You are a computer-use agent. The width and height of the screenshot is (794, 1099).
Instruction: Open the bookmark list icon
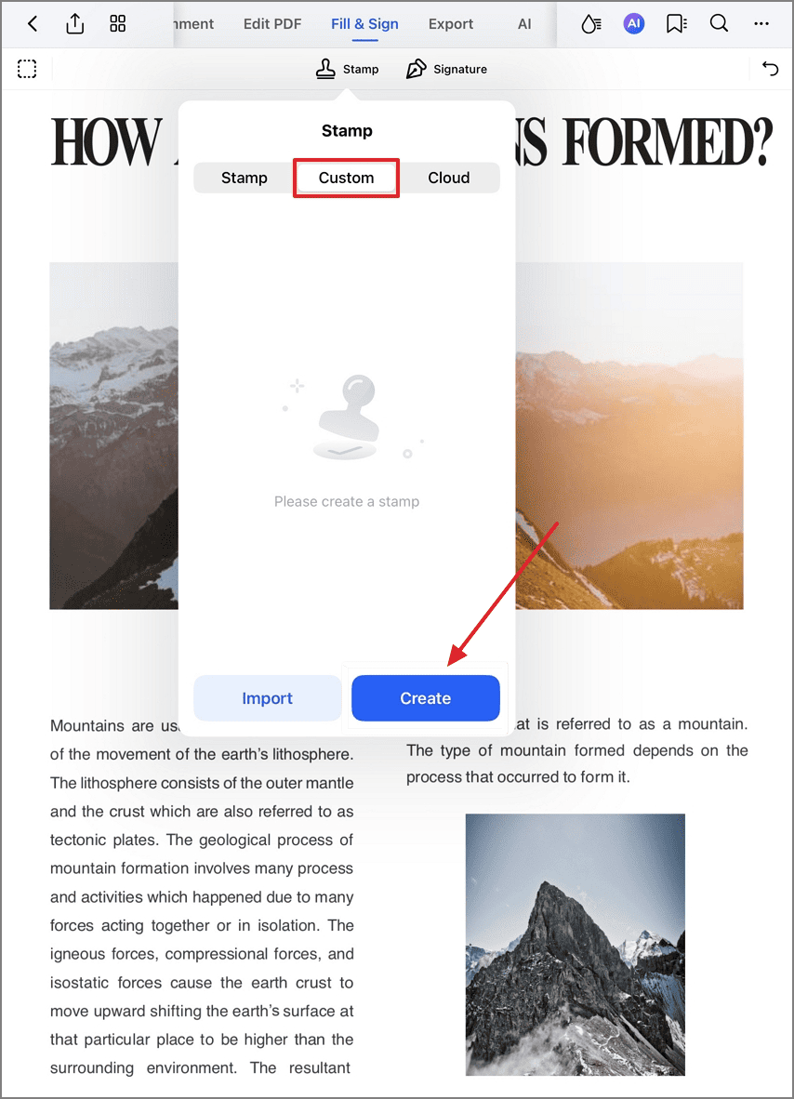pyautogui.click(x=676, y=24)
